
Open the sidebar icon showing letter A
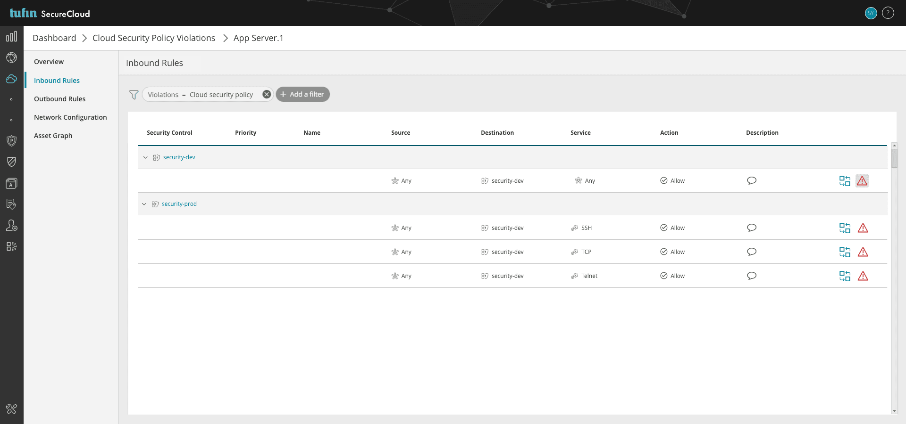[x=11, y=183]
